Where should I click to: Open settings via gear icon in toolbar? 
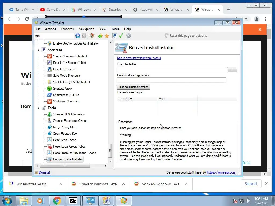(x=129, y=36)
